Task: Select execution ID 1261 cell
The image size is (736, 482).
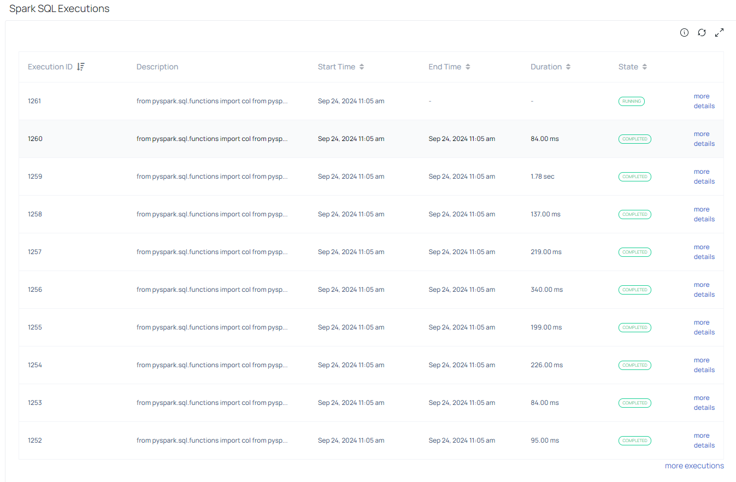Action: point(34,101)
